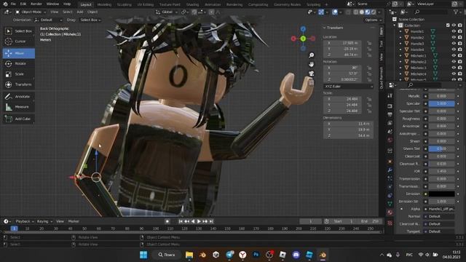Open the Modifiers wrench properties tab
This screenshot has width=466, height=262.
pos(390,170)
